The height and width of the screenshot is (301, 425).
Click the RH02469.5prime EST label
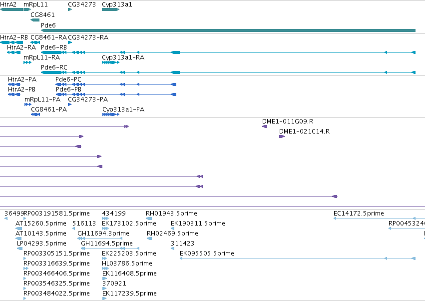(x=172, y=233)
